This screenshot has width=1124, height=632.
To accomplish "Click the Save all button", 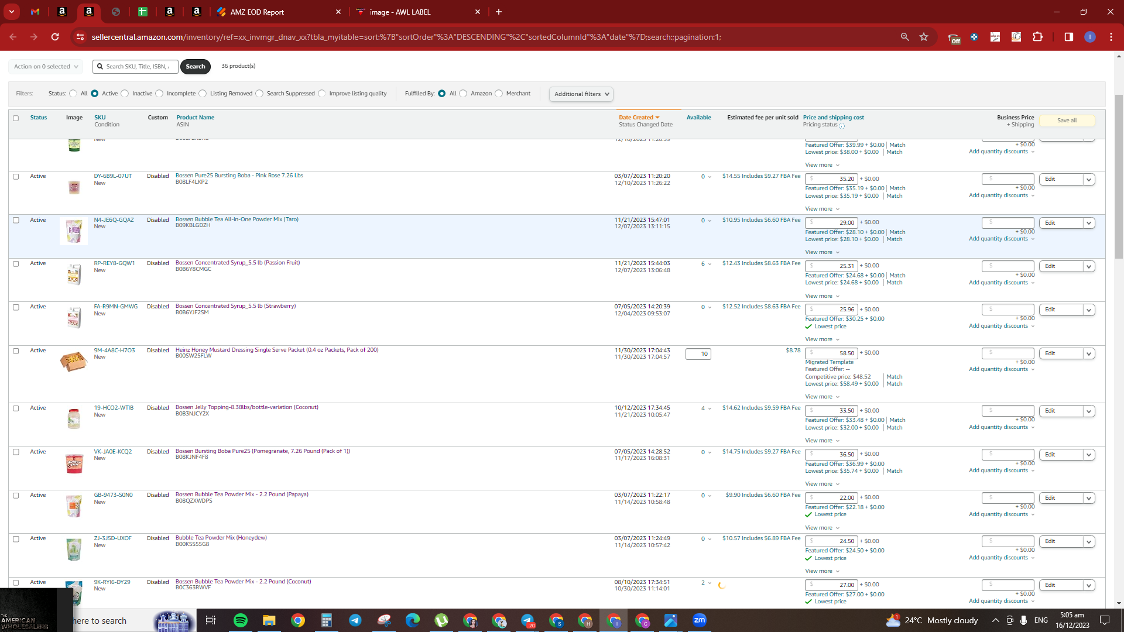I will click(1067, 121).
